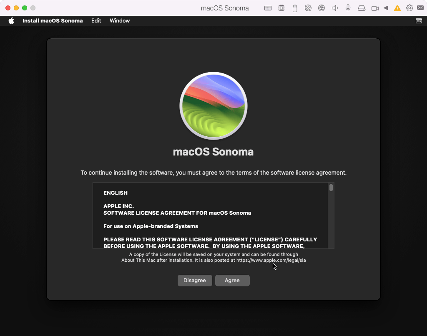Click the hard disk drive icon
The width and height of the screenshot is (427, 336).
click(x=362, y=8)
